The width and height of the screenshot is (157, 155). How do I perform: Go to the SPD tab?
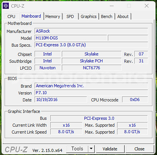70,16
